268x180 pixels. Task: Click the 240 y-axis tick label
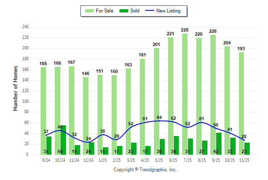click(x=25, y=27)
